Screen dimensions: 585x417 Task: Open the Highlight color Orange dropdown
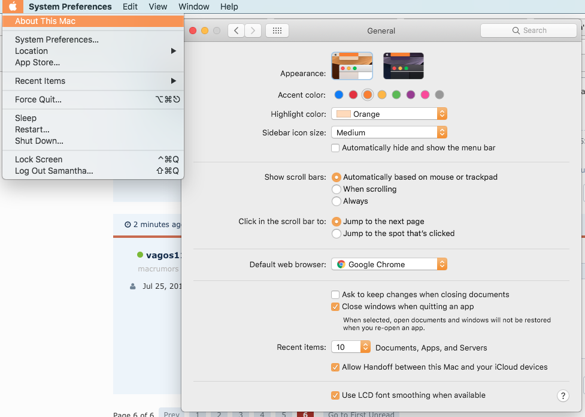[x=389, y=114]
